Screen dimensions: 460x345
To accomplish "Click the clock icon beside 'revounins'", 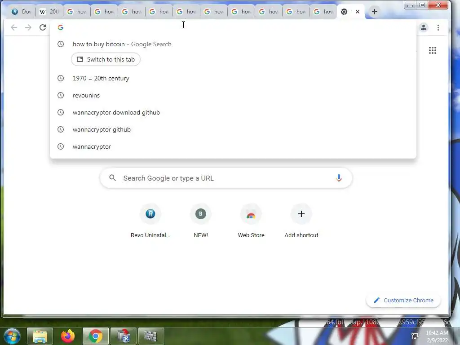I will click(x=61, y=95).
